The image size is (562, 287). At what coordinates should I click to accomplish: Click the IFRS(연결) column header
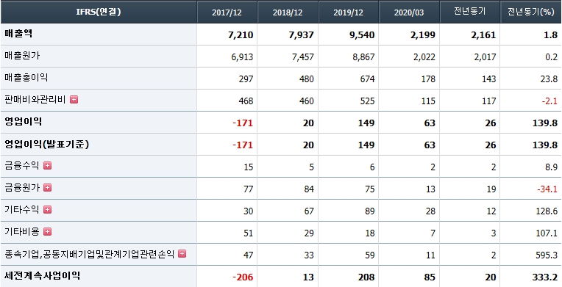tap(99, 12)
